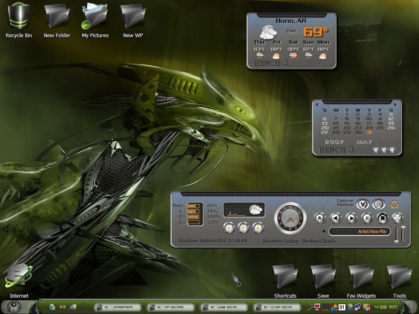Expand the small black down arrow near Artist display
Image resolution: width=419 pixels, height=314 pixels.
[x=324, y=231]
